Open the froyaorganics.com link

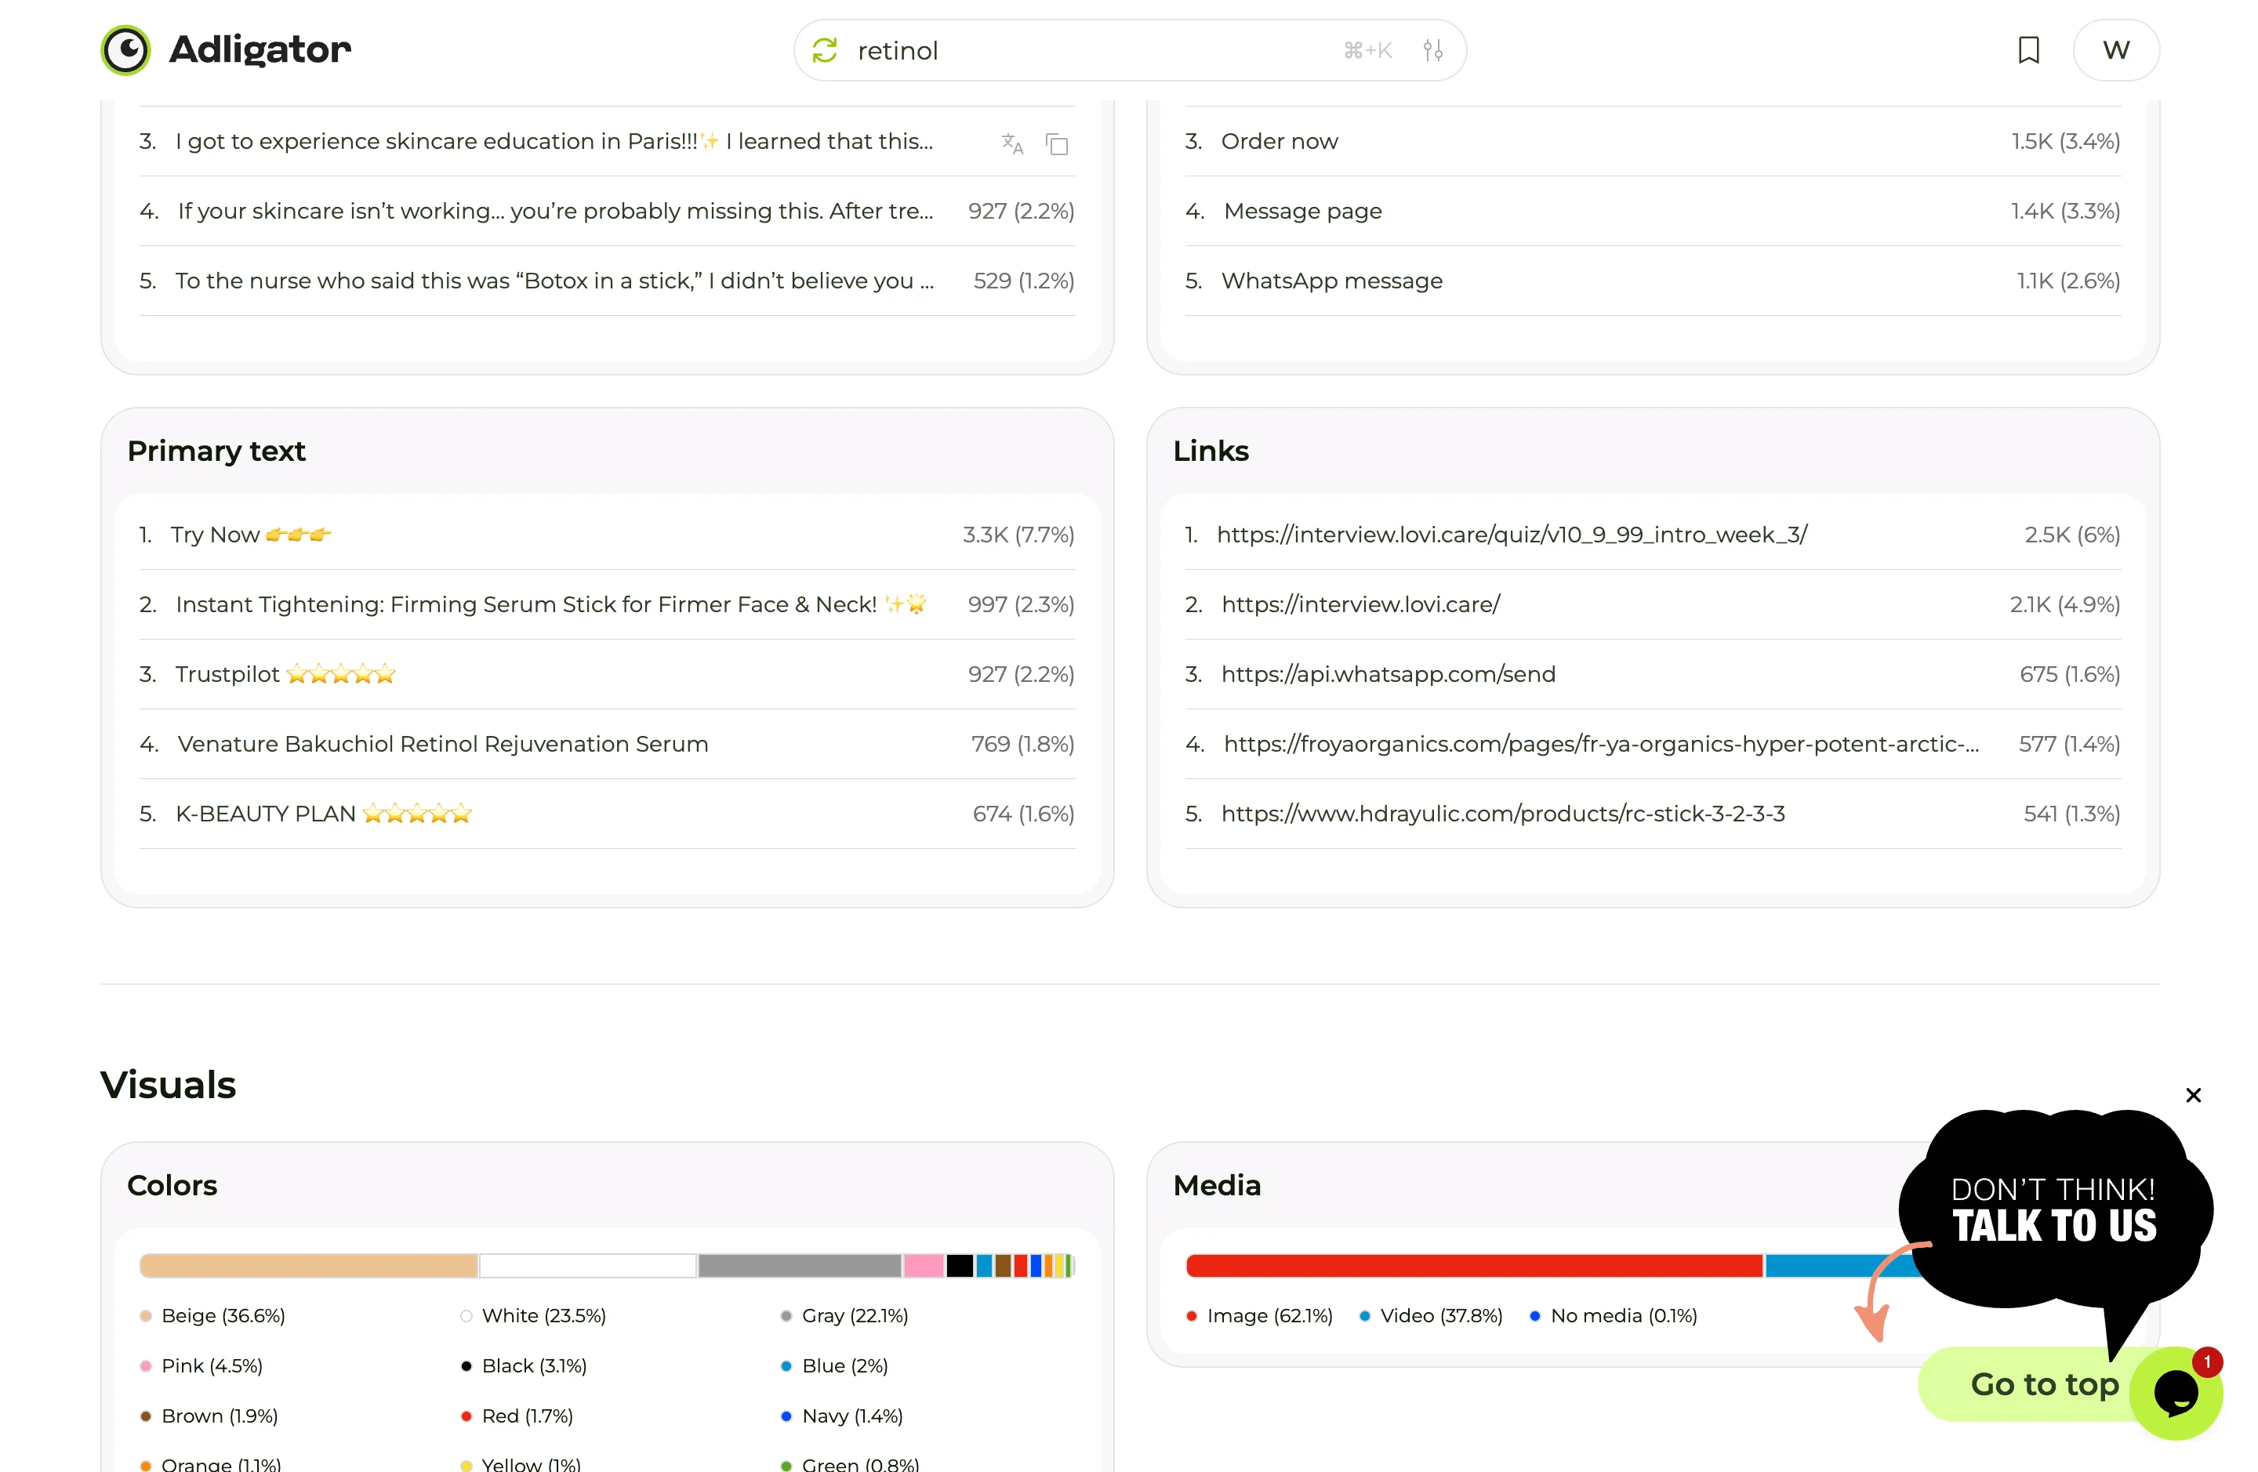(x=1600, y=745)
